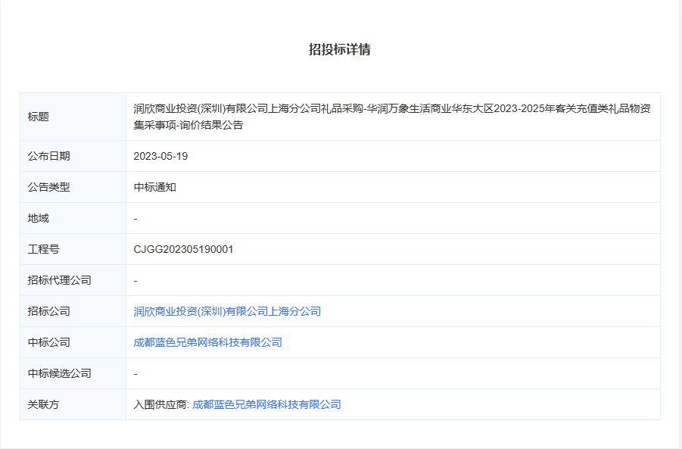Click the 招标代理公司 row label
682x449 pixels.
60,281
